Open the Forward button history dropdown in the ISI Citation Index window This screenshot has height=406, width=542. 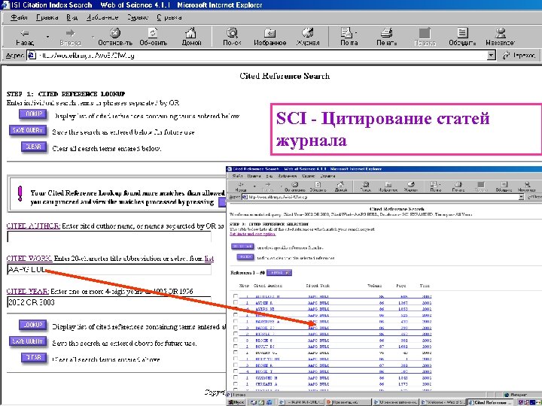93,36
